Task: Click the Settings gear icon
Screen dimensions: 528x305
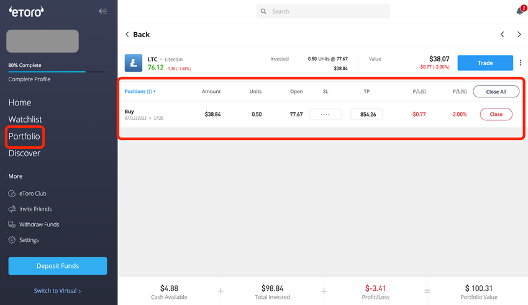Action: coord(12,240)
